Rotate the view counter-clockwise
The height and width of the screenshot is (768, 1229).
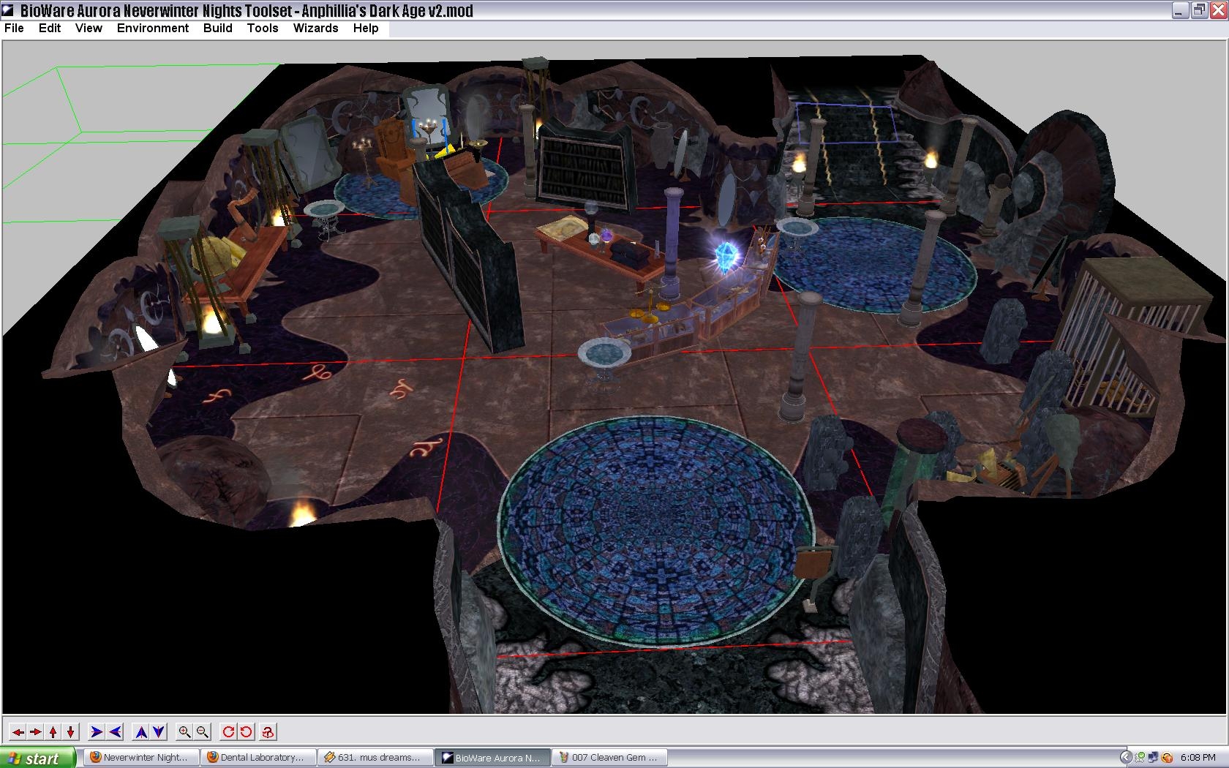coord(247,731)
